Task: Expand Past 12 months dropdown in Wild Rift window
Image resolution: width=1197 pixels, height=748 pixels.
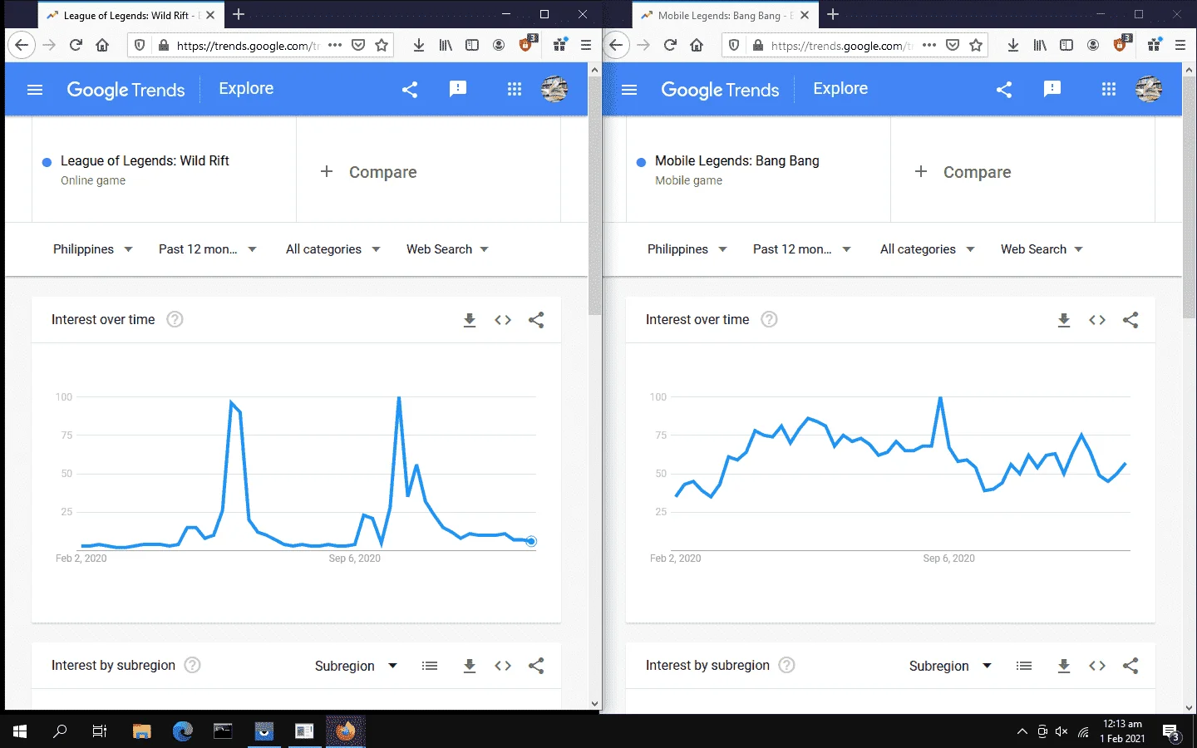Action: (x=208, y=249)
